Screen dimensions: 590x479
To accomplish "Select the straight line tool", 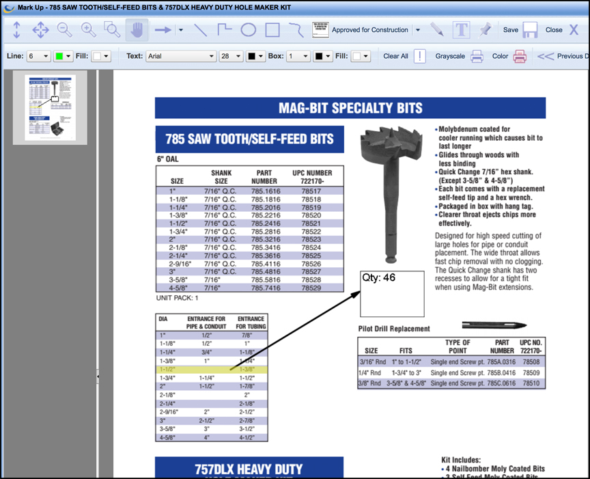I will [200, 30].
